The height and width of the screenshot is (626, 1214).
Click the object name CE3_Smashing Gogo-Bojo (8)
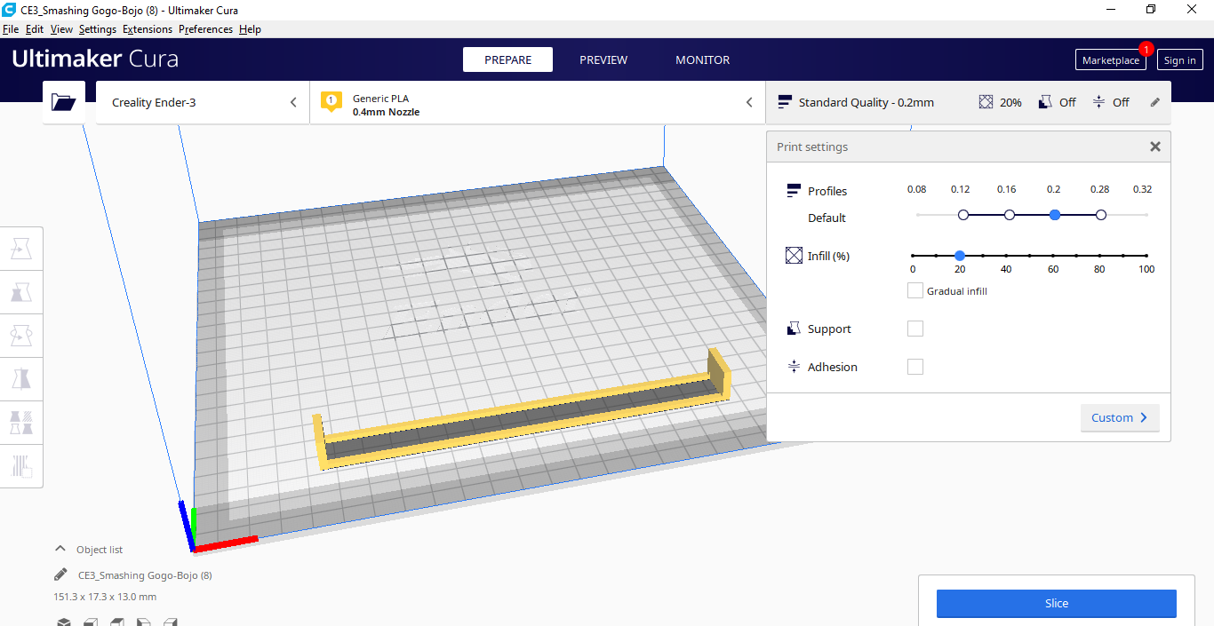(145, 575)
